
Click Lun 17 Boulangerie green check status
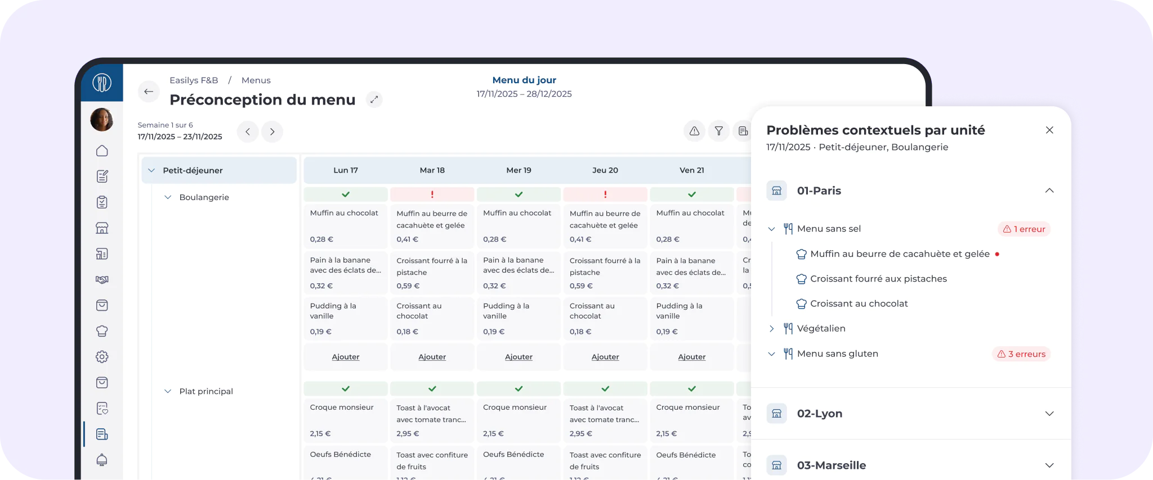[346, 194]
